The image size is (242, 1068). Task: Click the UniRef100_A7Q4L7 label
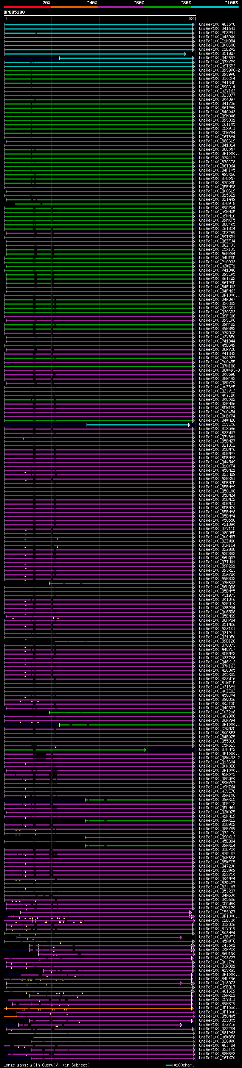(217, 158)
